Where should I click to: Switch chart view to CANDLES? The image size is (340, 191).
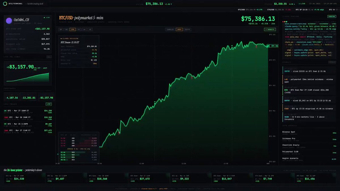pos(170,29)
